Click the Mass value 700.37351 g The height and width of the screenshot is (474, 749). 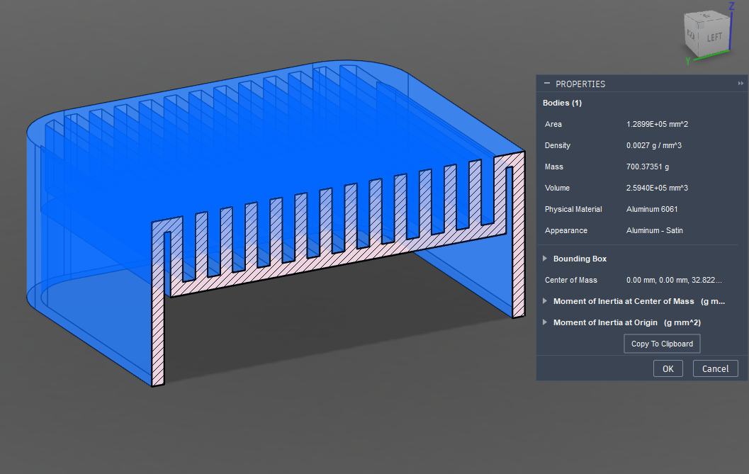coord(648,167)
